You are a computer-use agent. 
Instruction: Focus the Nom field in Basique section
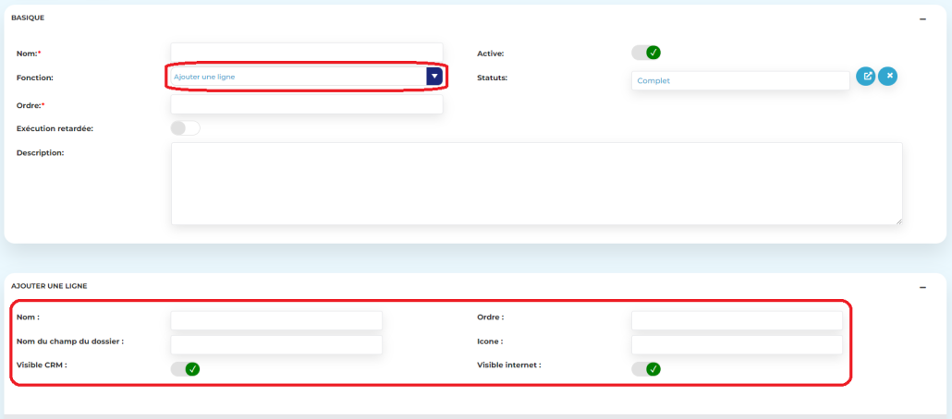point(307,53)
